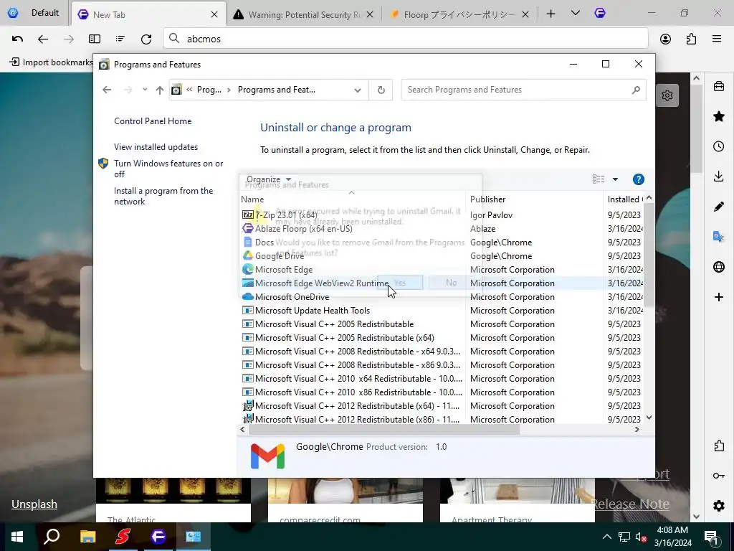Open Turn Windows features on or off
The width and height of the screenshot is (734, 551).
pos(168,169)
